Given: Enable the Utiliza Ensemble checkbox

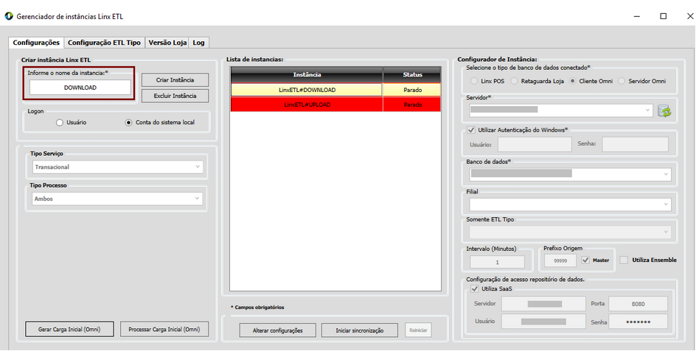Looking at the screenshot, I should click(x=624, y=260).
